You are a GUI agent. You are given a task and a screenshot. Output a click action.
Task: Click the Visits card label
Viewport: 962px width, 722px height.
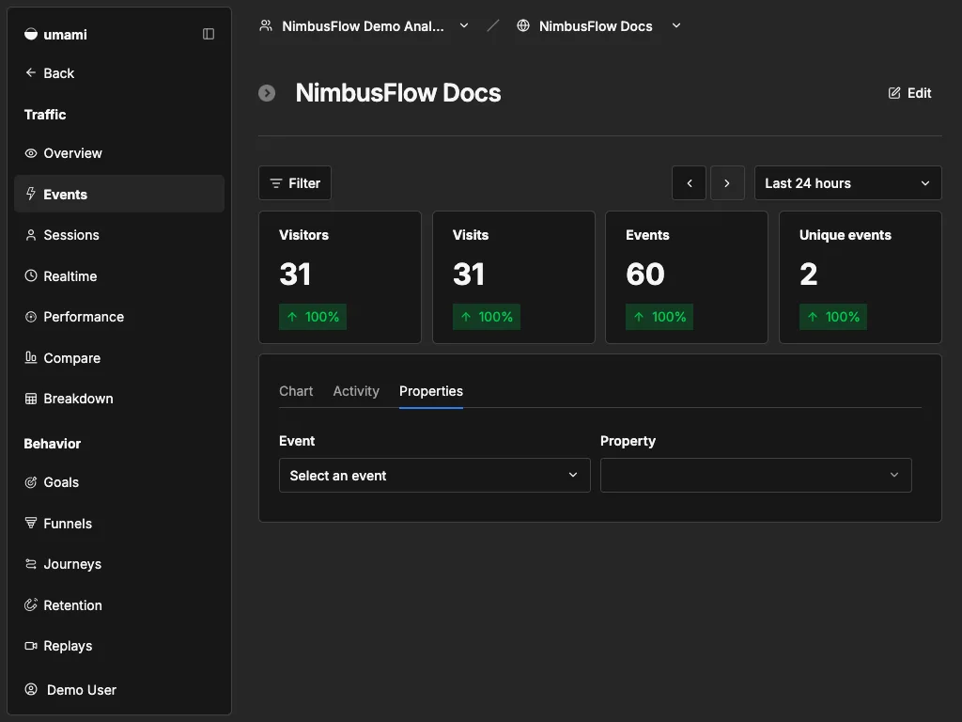(471, 235)
